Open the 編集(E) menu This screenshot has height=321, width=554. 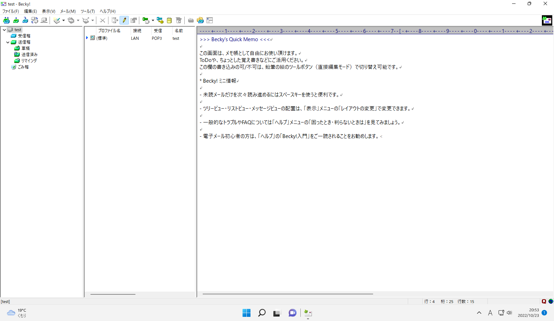(x=30, y=11)
